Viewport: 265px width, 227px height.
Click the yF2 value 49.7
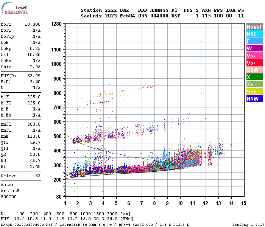pos(35,142)
